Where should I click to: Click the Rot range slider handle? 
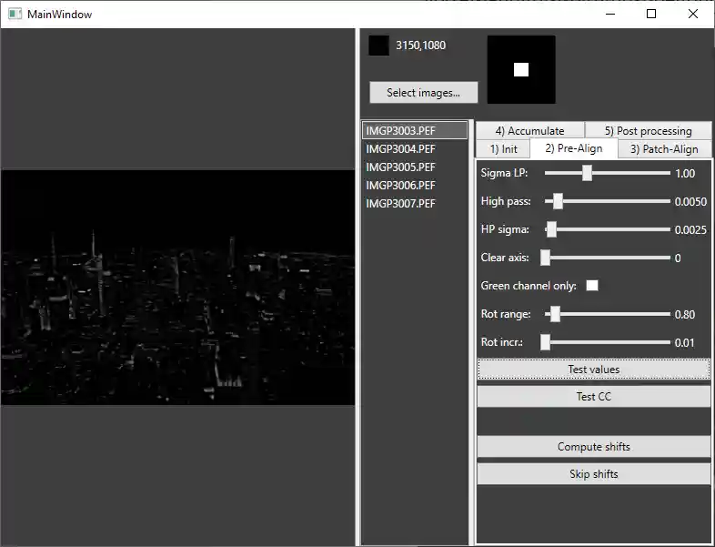[x=555, y=314]
